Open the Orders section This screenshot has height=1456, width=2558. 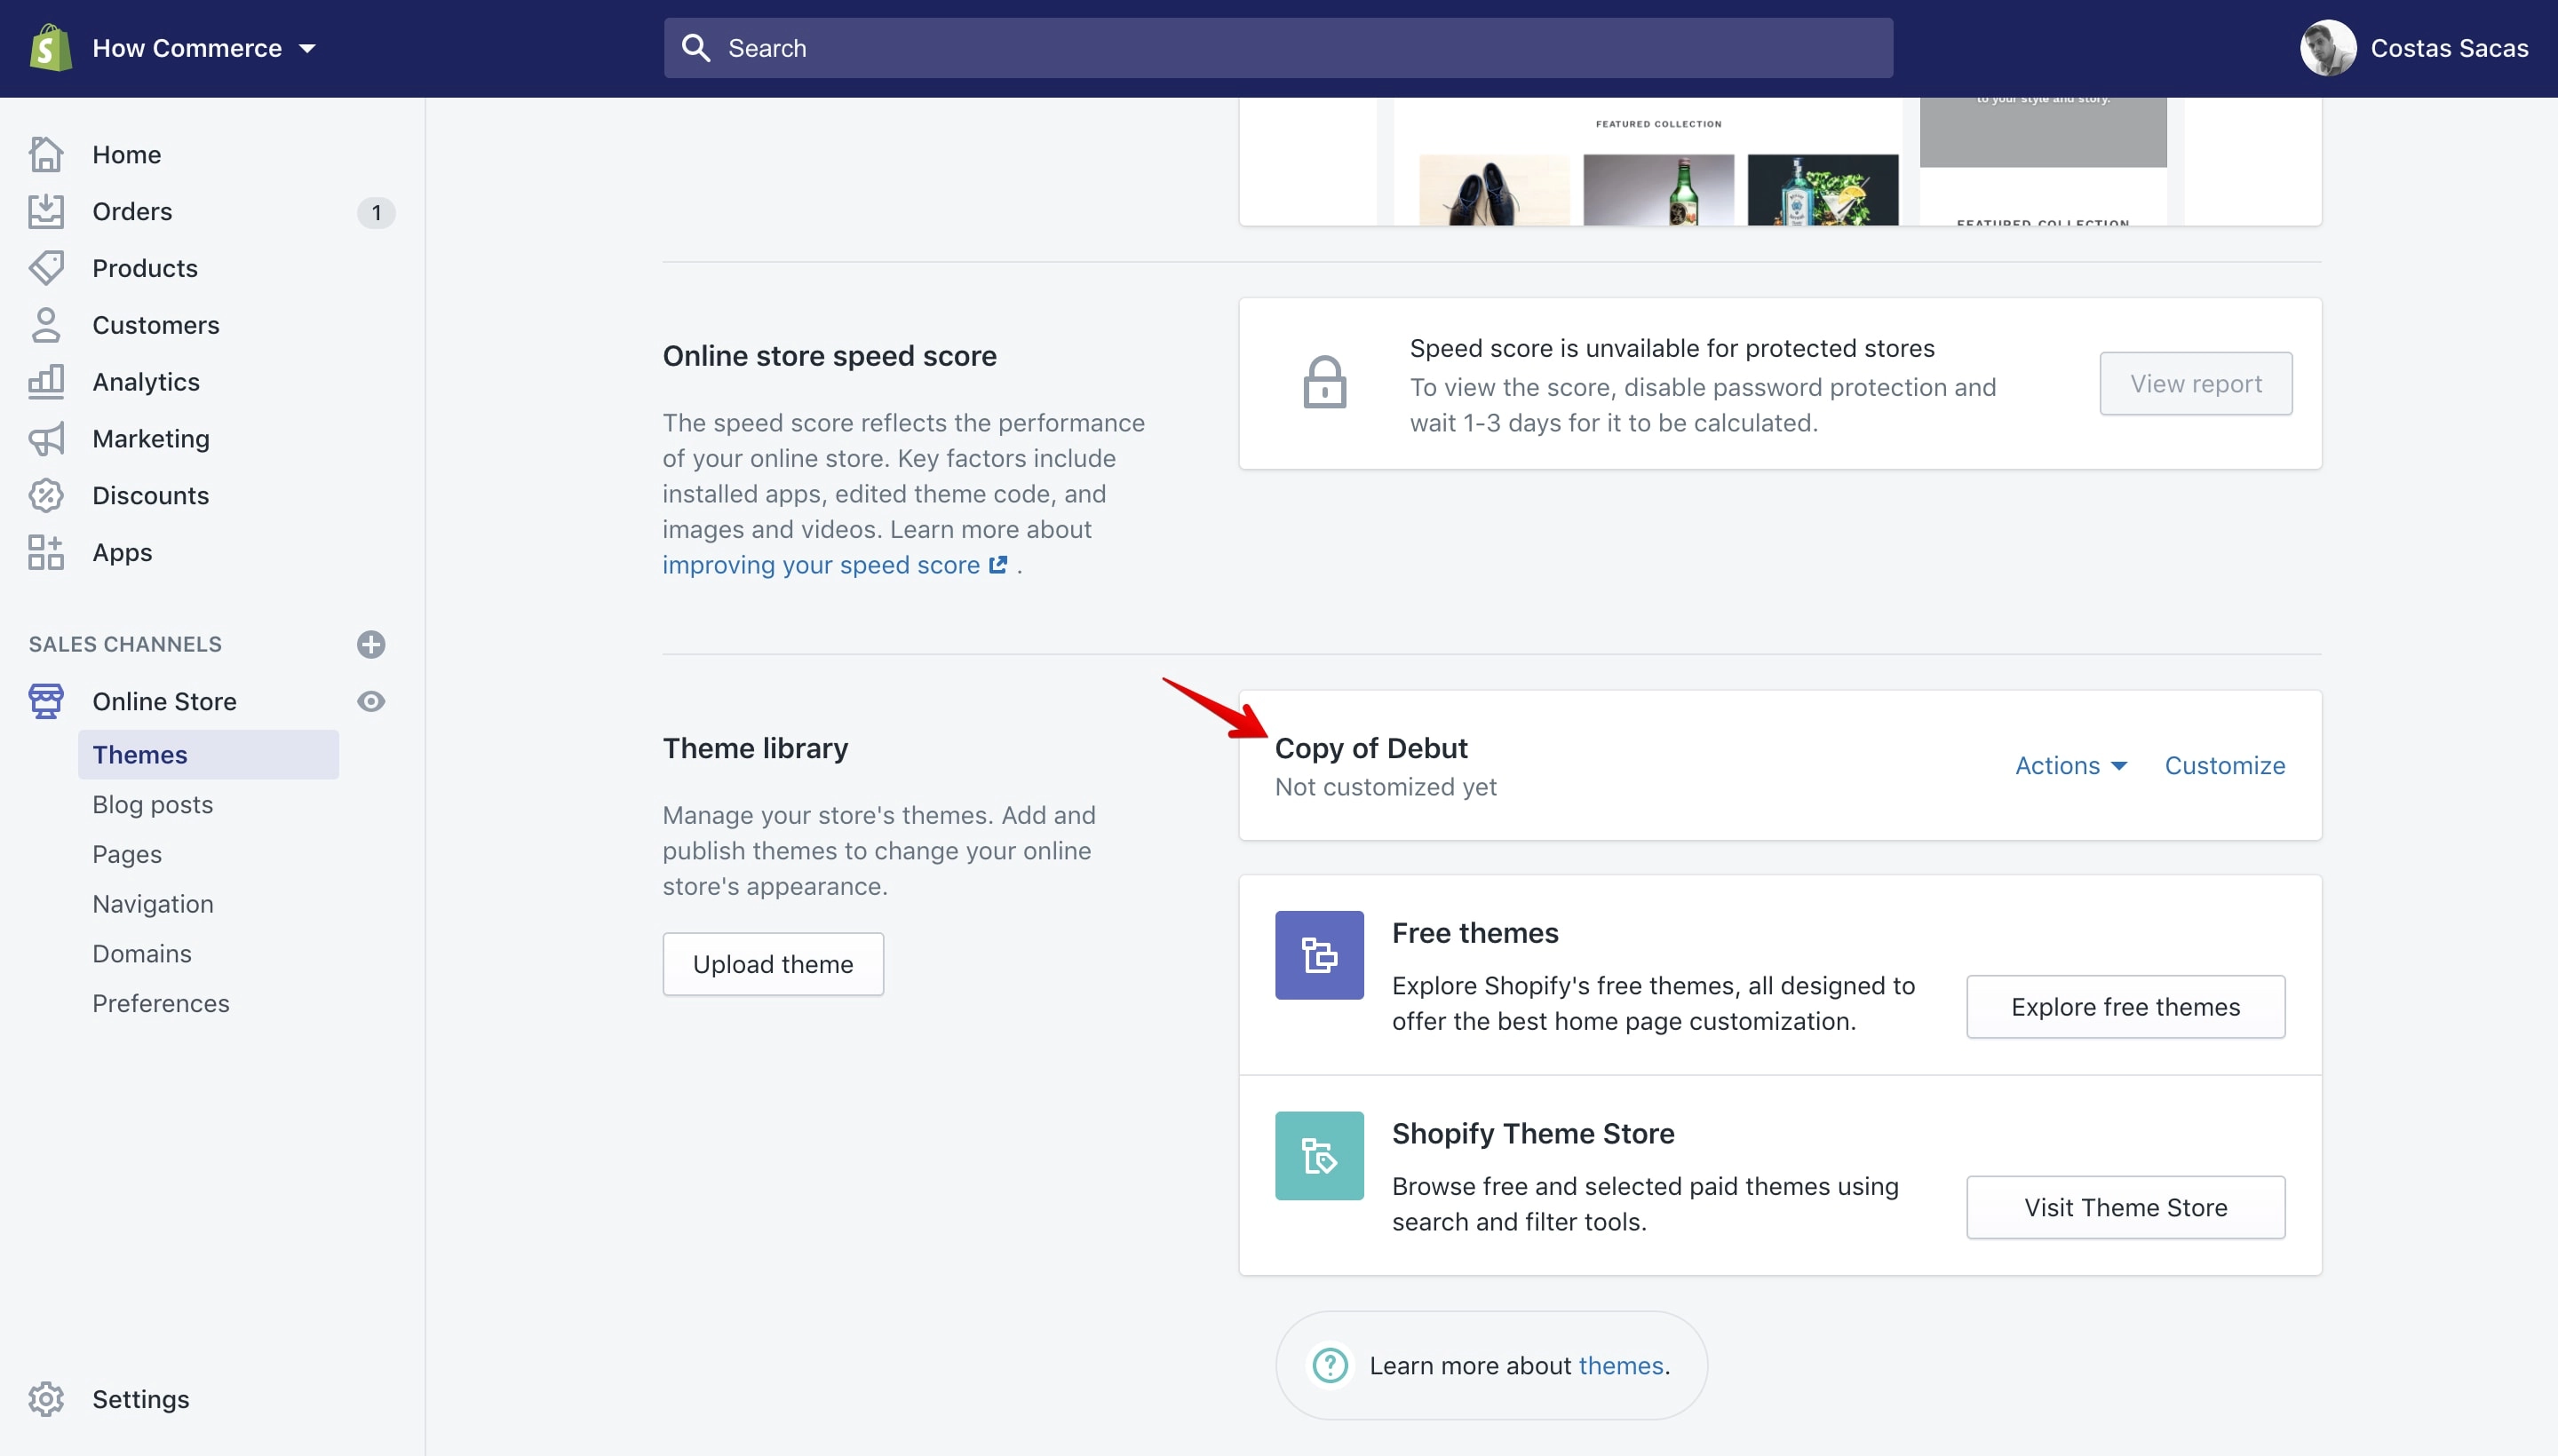pos(132,211)
